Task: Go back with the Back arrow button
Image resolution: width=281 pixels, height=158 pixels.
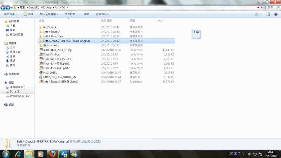Action: 3,8
